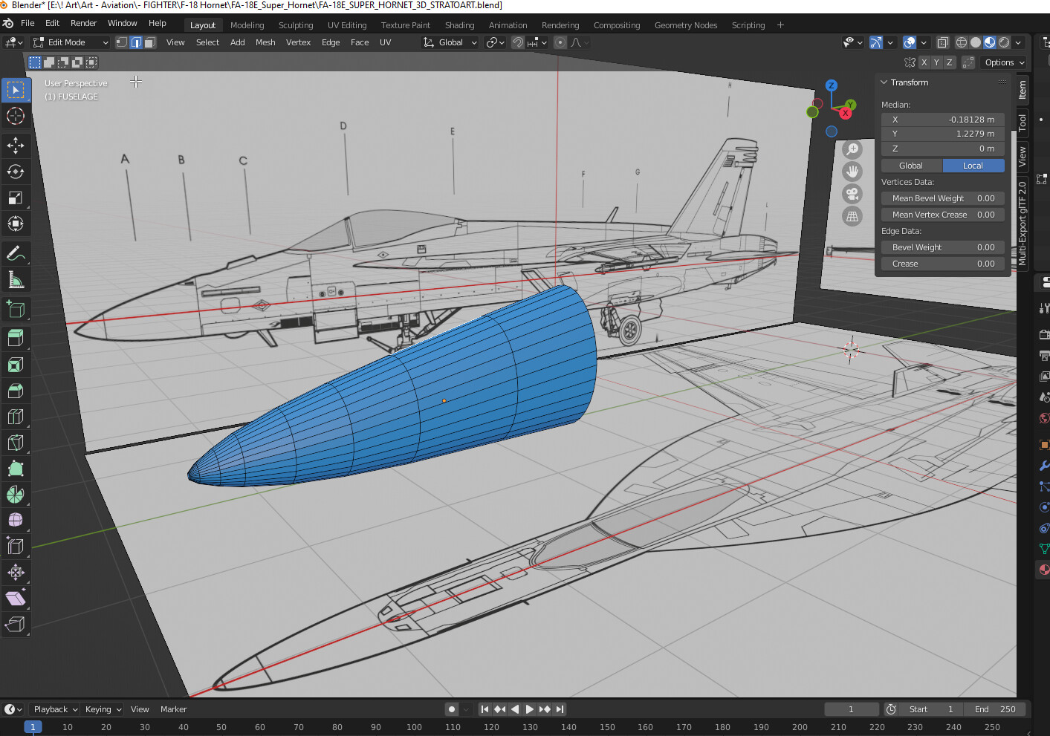Activate the Extrude Region tool

point(16,339)
